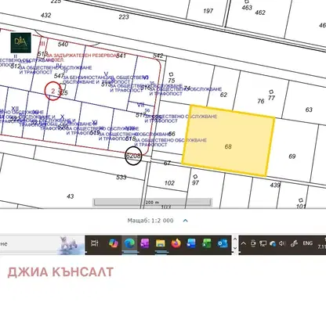The height and width of the screenshot is (313, 326).
Task: Click parcel number 197 on the map
Action: click(208, 11)
